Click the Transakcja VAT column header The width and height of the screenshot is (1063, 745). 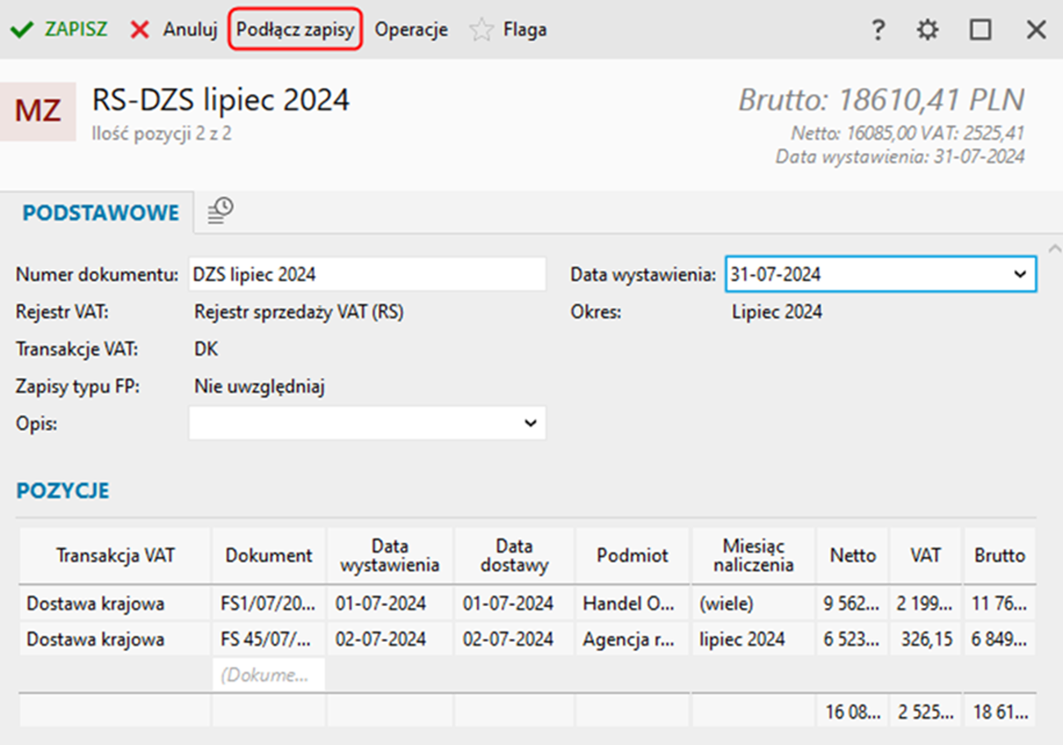(115, 555)
